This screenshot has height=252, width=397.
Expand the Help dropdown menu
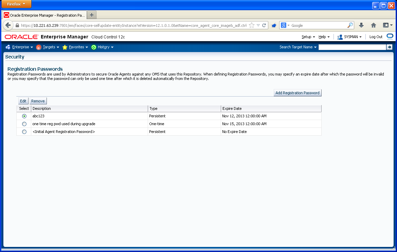[x=324, y=37]
